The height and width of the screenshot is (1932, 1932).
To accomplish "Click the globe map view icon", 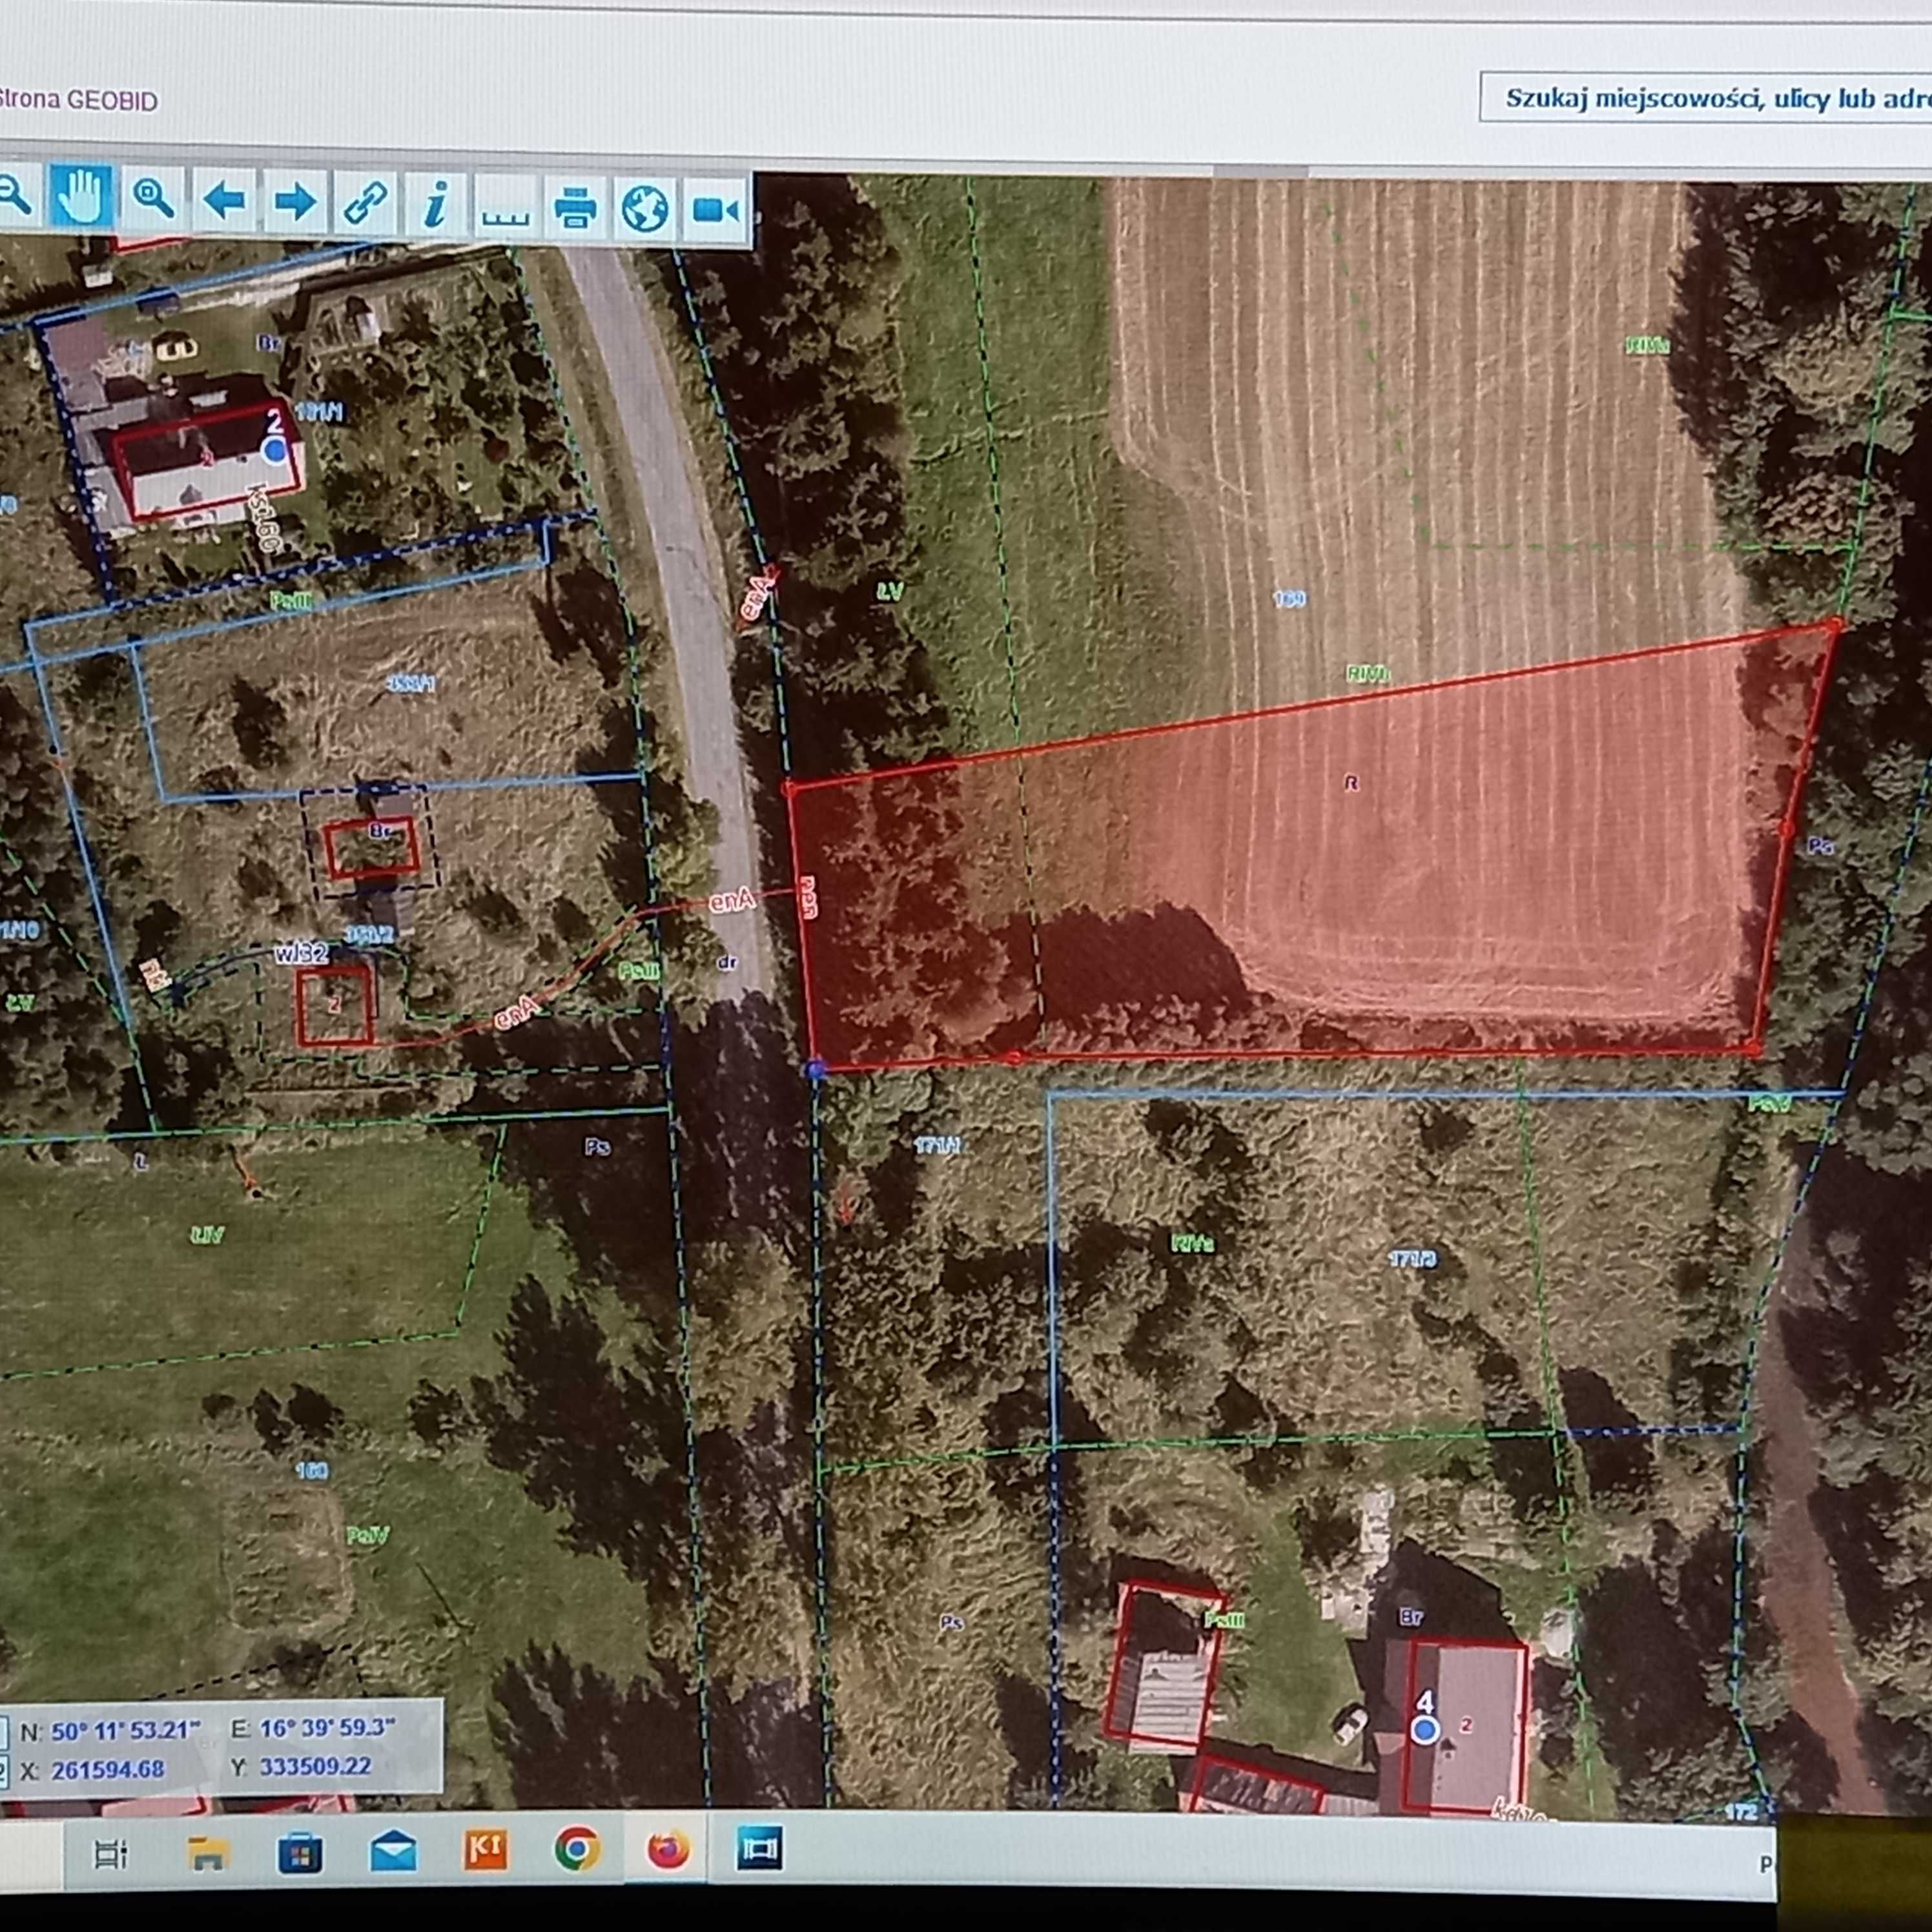I will (645, 210).
